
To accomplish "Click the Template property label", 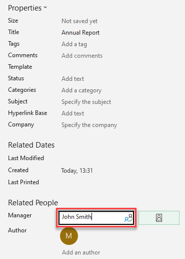I will click(20, 67).
